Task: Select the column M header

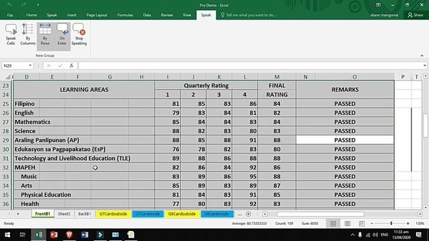Action: click(277, 77)
